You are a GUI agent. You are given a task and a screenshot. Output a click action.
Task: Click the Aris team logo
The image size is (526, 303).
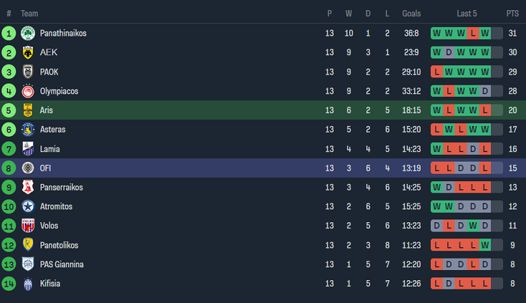tap(28, 110)
